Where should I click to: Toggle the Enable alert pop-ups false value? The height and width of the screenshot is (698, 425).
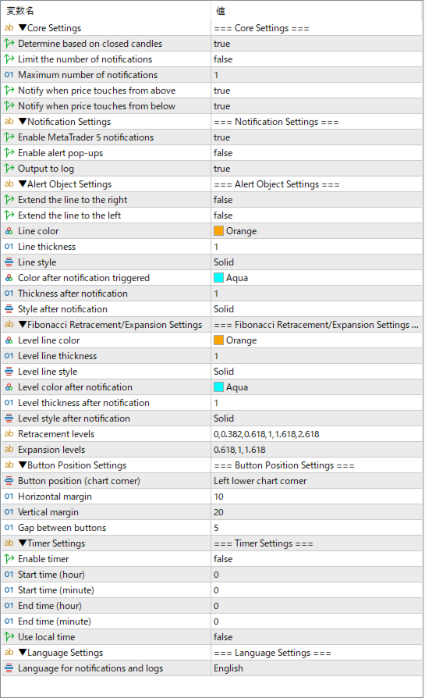[316, 153]
